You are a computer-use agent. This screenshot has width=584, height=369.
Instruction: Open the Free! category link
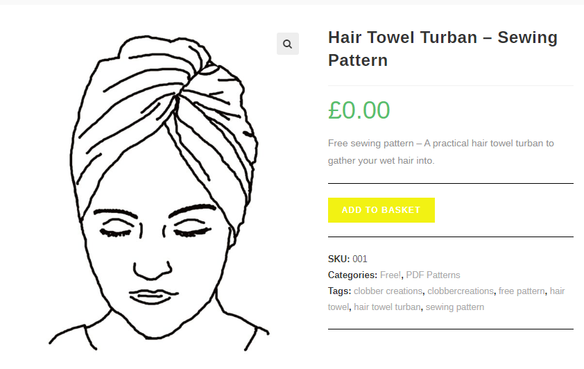tap(390, 275)
